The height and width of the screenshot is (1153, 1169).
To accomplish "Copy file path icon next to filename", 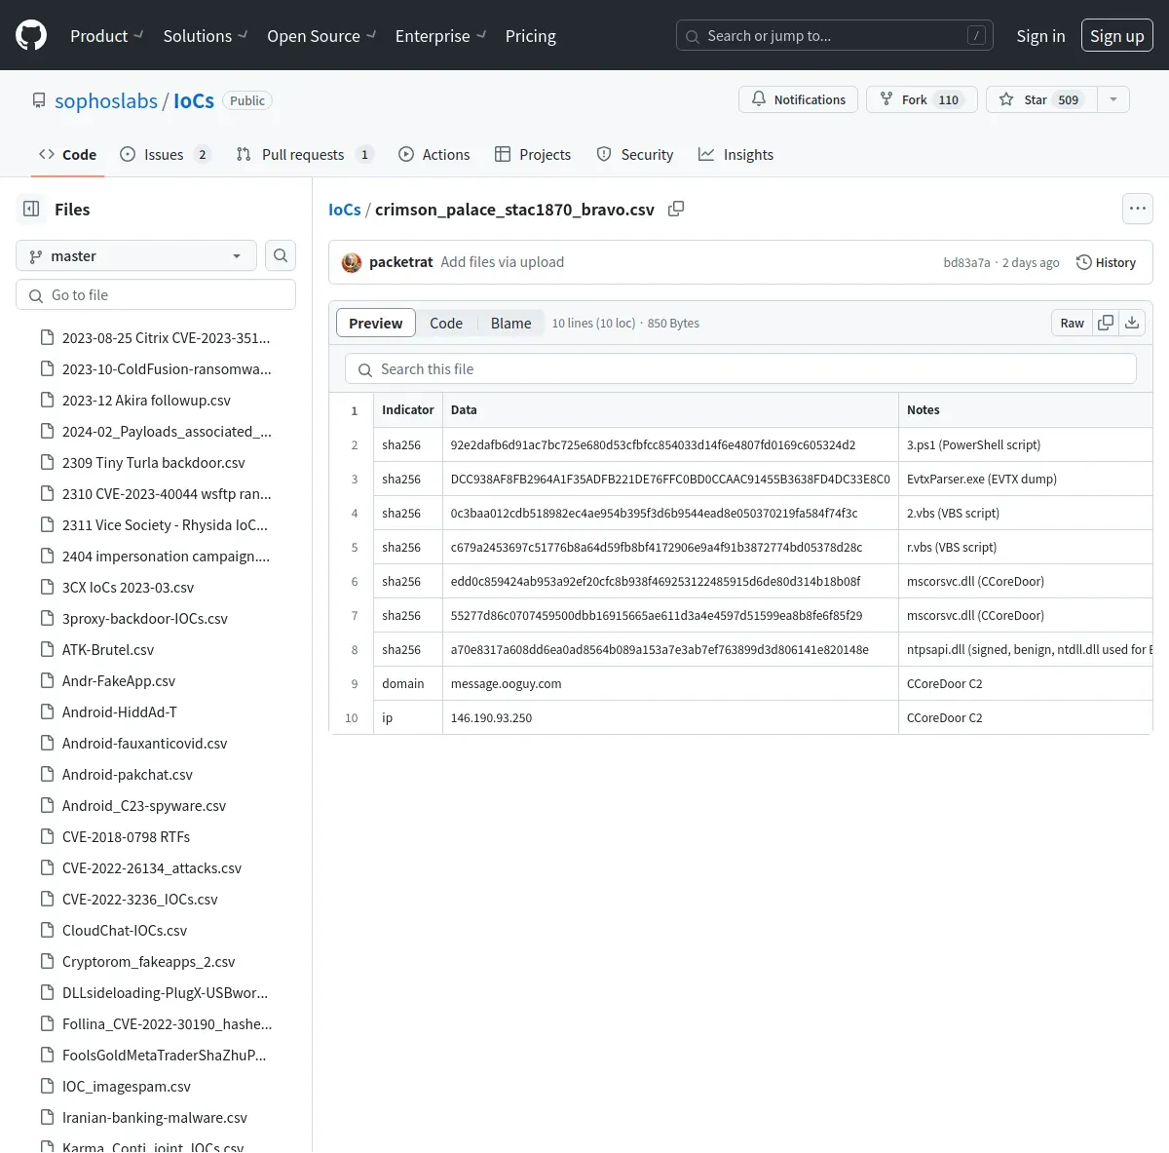I will pyautogui.click(x=676, y=209).
